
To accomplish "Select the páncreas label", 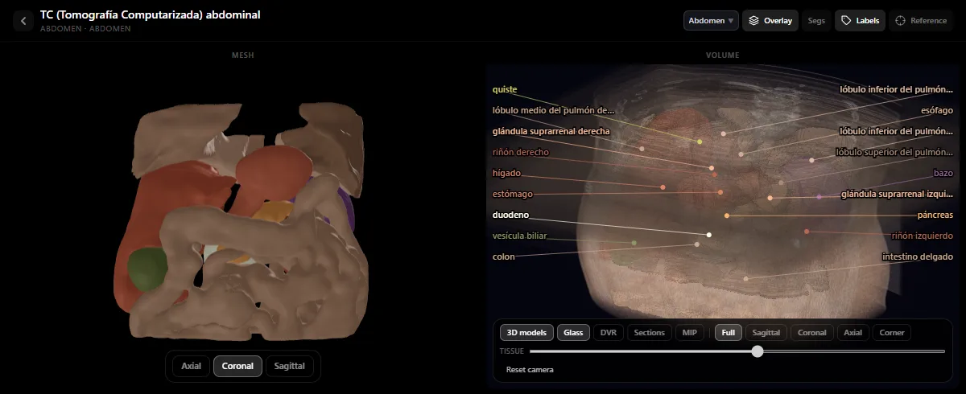I will (x=935, y=215).
